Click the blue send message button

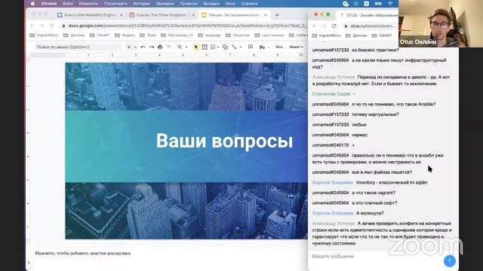pos(450,261)
